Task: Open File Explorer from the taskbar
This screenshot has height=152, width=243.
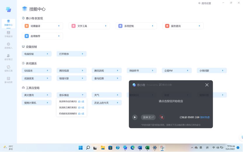Action: (103, 148)
